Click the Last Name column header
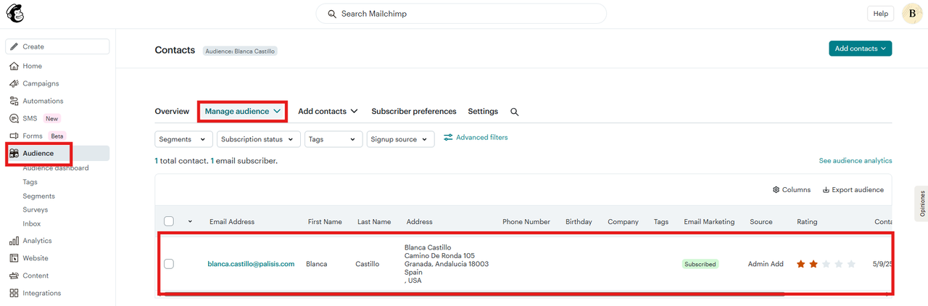The width and height of the screenshot is (928, 306). [x=374, y=222]
